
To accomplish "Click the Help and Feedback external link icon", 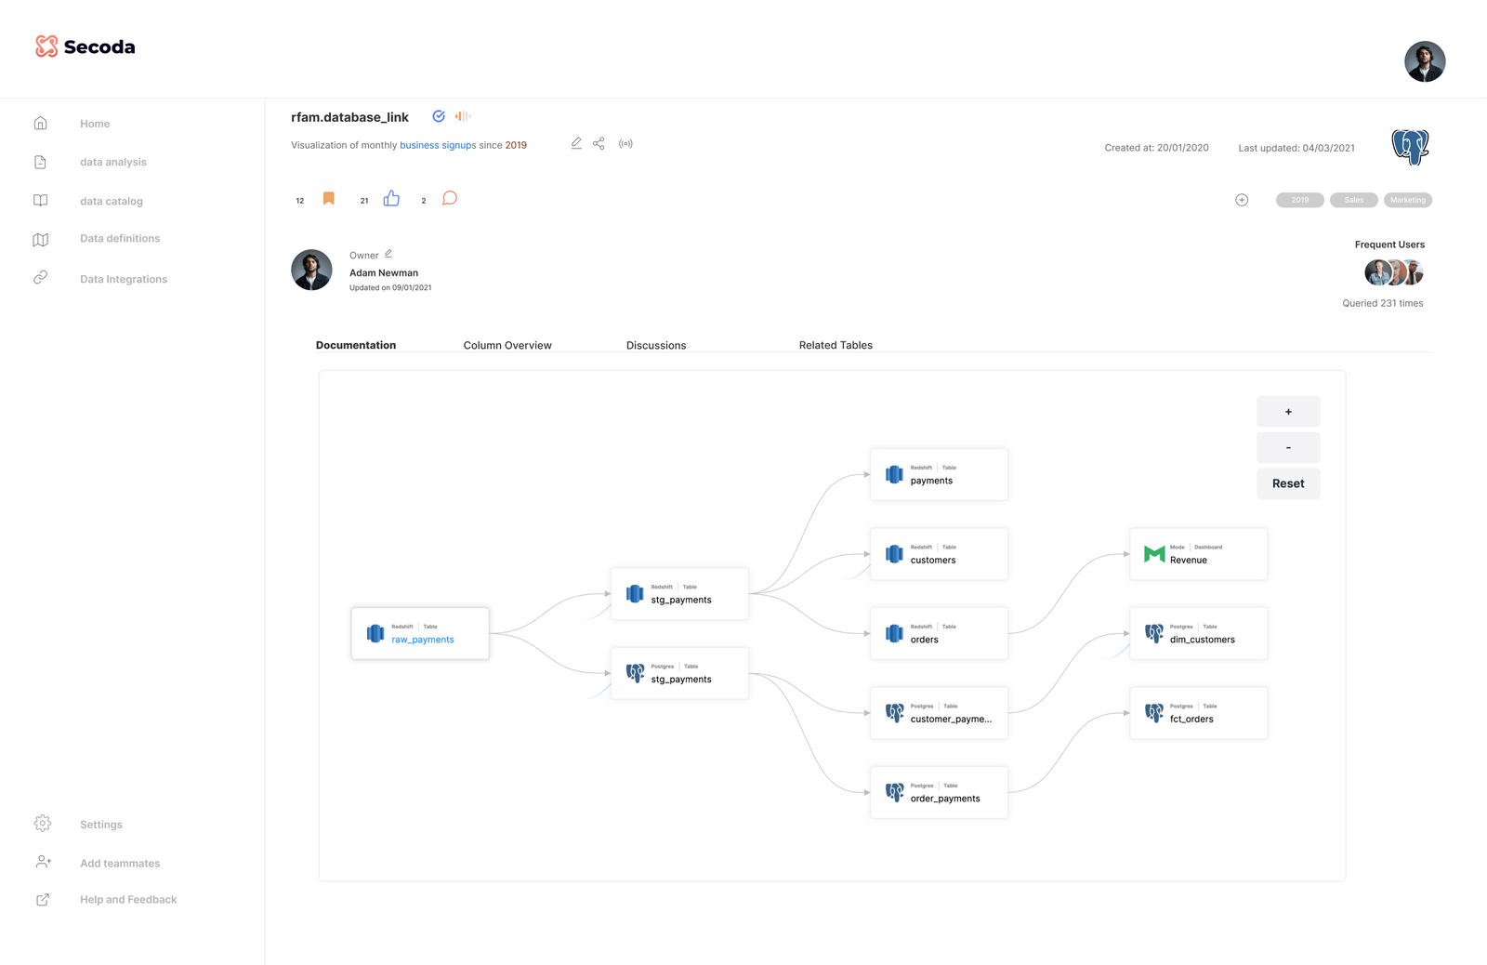I will coord(42,899).
